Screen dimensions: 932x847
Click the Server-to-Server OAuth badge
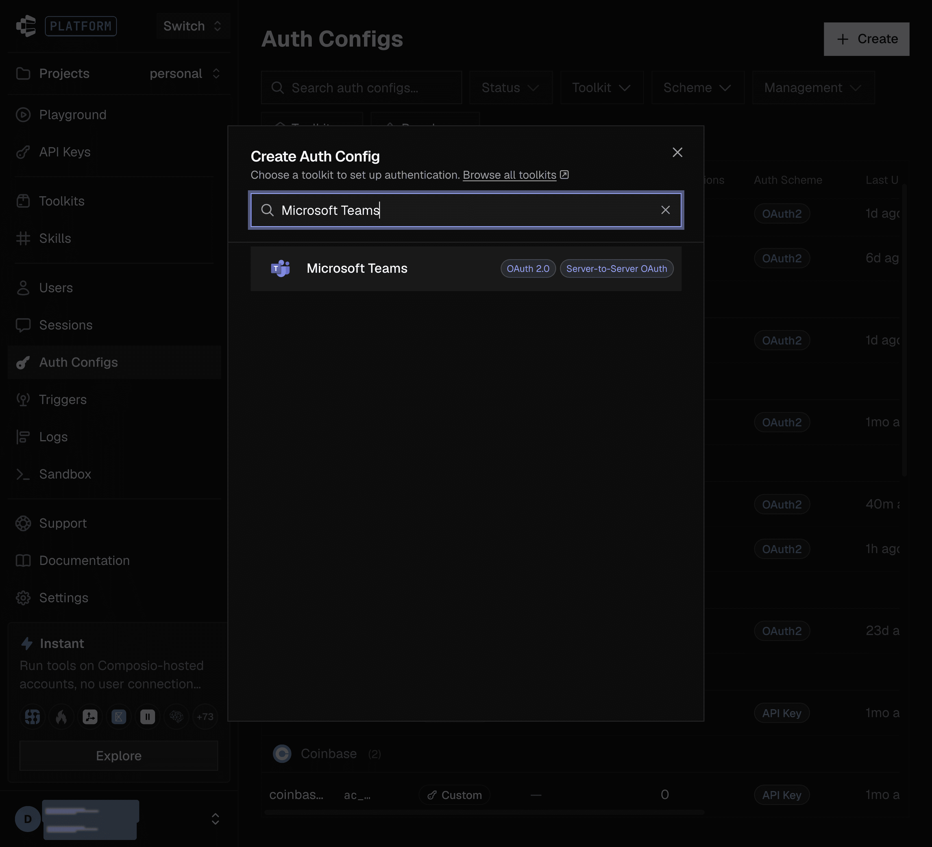pos(616,268)
